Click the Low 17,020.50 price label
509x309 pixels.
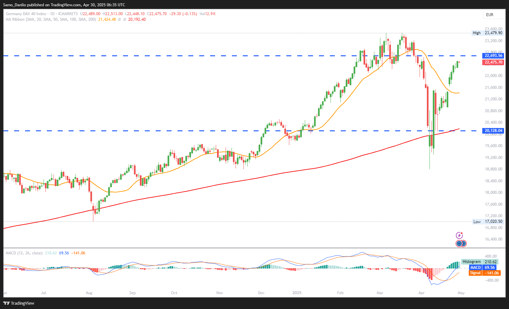[x=488, y=221]
